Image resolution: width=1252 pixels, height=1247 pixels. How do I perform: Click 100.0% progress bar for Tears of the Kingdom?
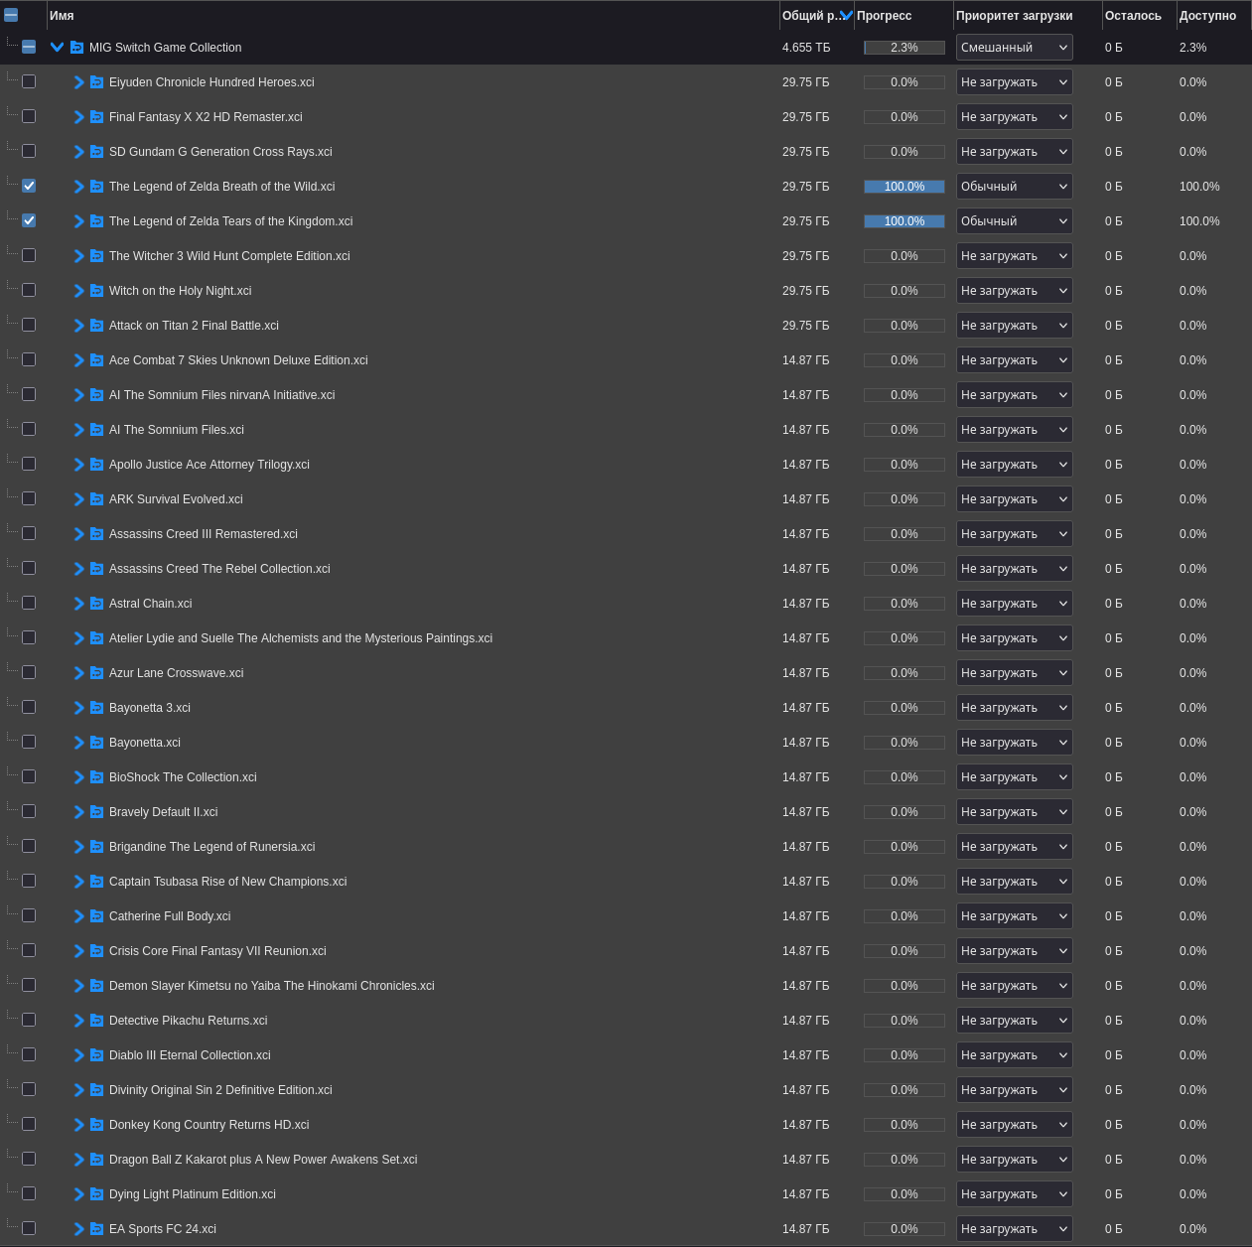pos(904,221)
